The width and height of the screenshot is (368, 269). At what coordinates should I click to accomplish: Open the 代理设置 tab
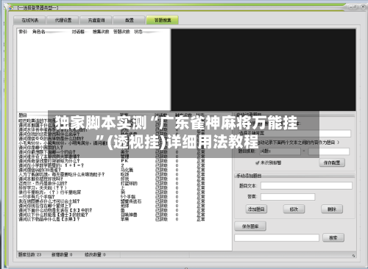(63, 20)
